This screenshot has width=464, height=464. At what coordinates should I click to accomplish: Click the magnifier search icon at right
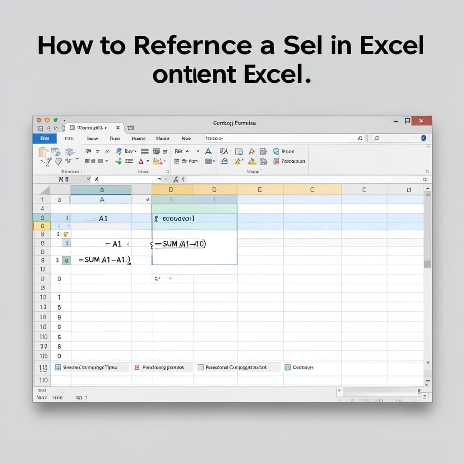click(x=377, y=138)
